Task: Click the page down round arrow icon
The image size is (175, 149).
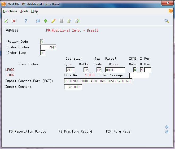Action: (x=167, y=132)
